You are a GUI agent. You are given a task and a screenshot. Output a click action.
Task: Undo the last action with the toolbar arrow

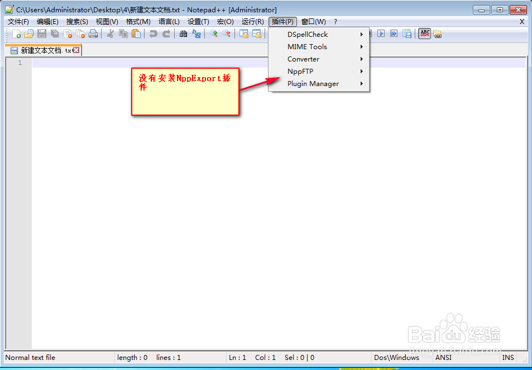(154, 34)
